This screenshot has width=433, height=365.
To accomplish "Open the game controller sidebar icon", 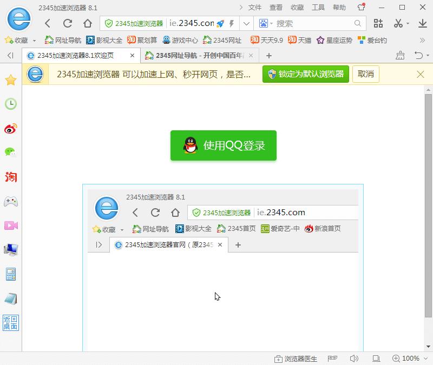I will 11,201.
